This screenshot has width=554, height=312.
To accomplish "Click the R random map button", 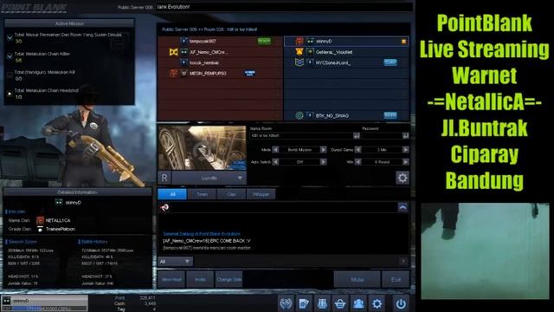I will coord(164,178).
